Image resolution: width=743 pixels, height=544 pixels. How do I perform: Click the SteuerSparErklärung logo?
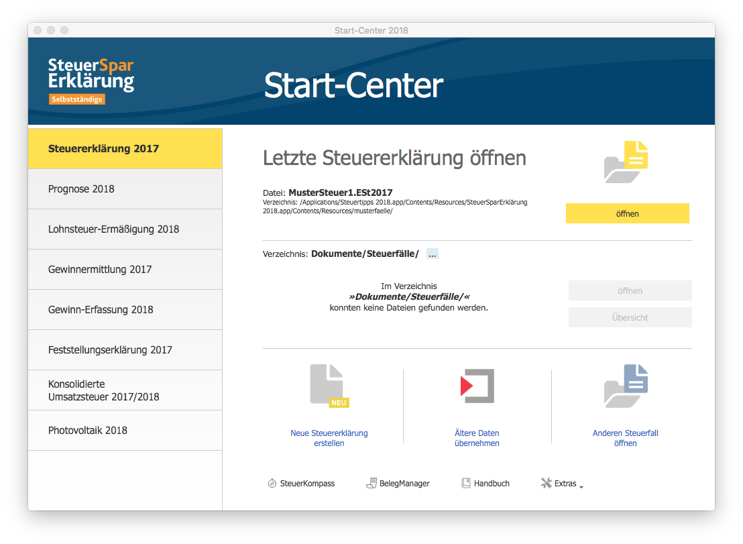click(91, 80)
